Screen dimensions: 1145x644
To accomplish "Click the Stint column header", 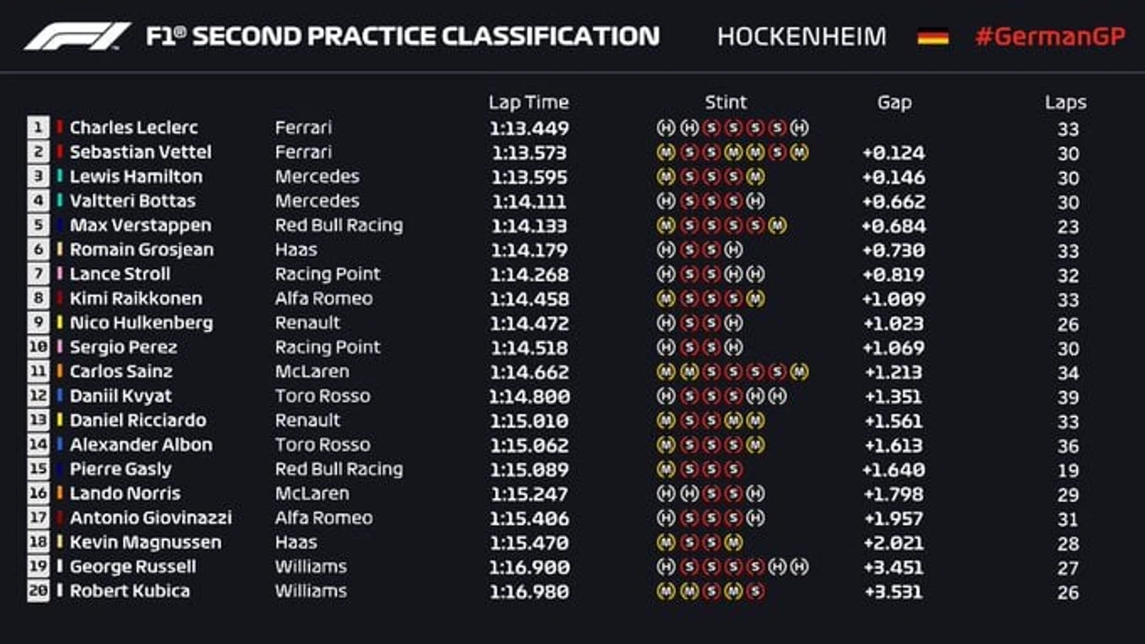I will [x=725, y=102].
